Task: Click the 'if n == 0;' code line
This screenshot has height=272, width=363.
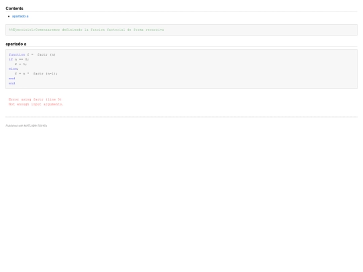Action: click(x=19, y=60)
